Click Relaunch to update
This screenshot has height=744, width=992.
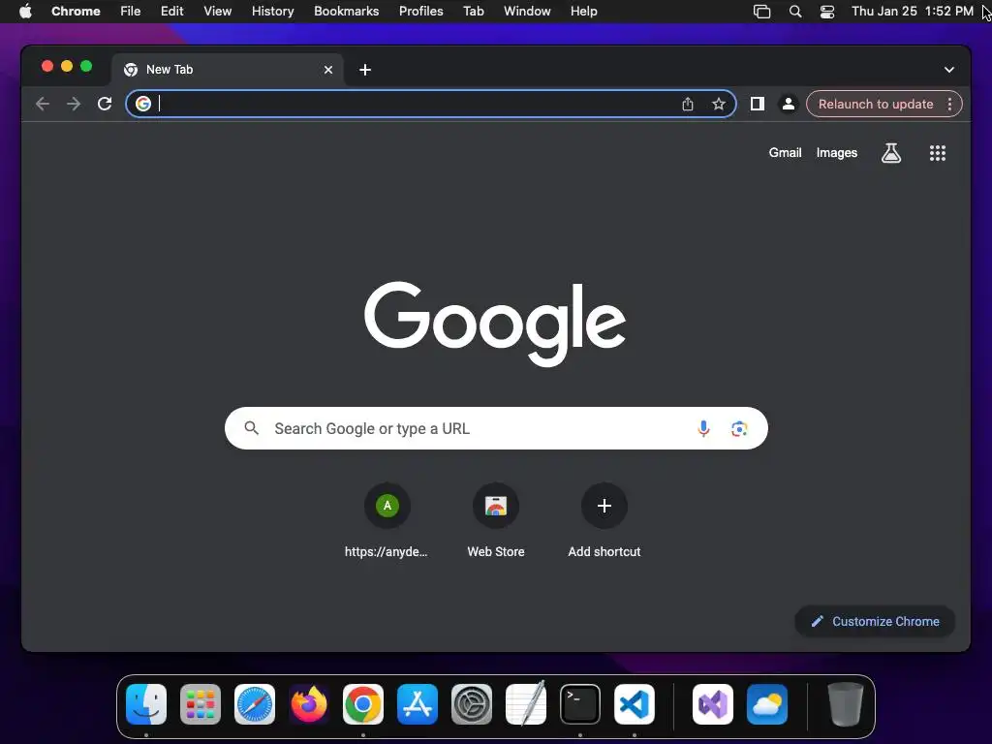[876, 104]
